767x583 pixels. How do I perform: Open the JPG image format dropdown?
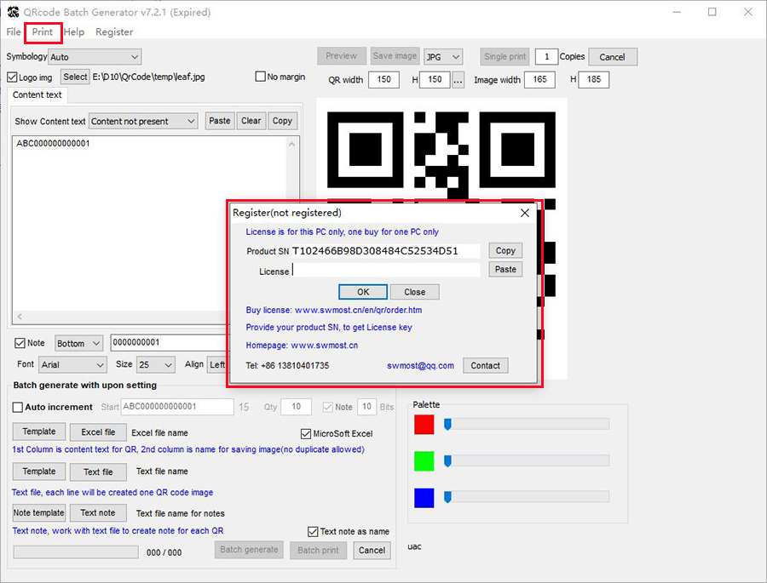pos(443,57)
